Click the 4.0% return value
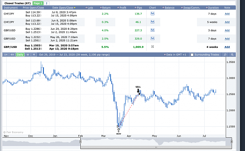 (105, 30)
